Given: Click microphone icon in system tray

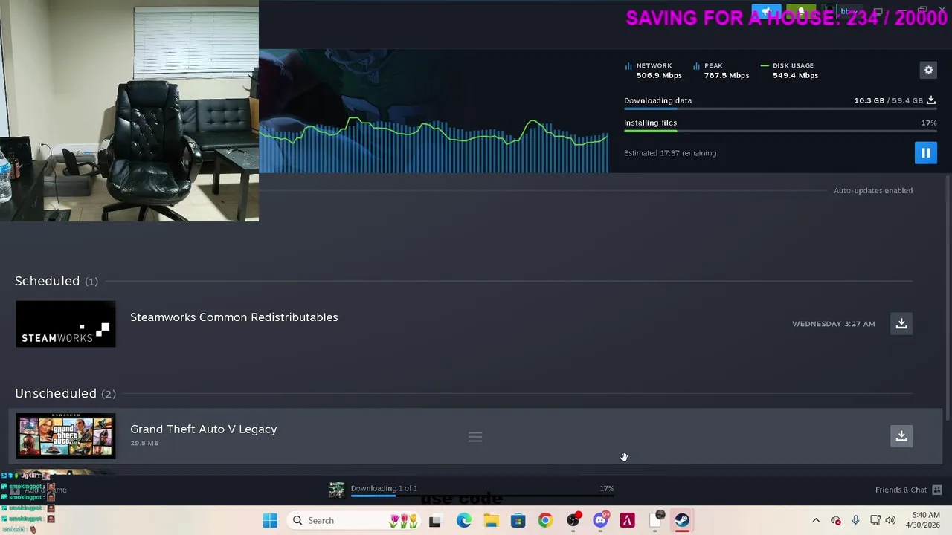Looking at the screenshot, I should [855, 520].
